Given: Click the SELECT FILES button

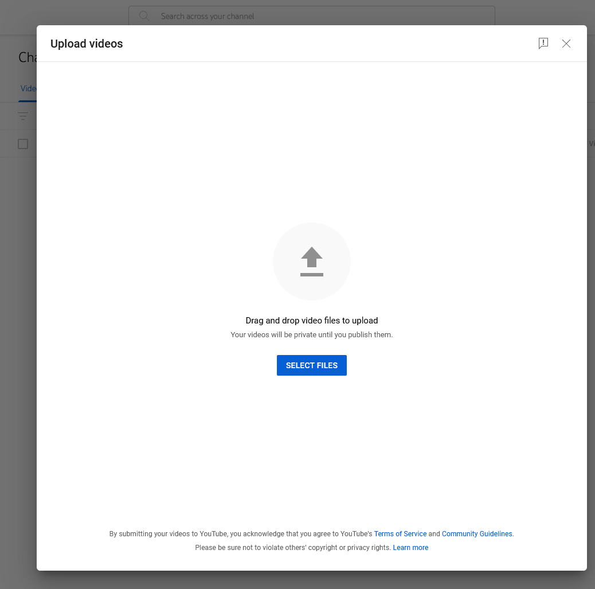Looking at the screenshot, I should 311,365.
